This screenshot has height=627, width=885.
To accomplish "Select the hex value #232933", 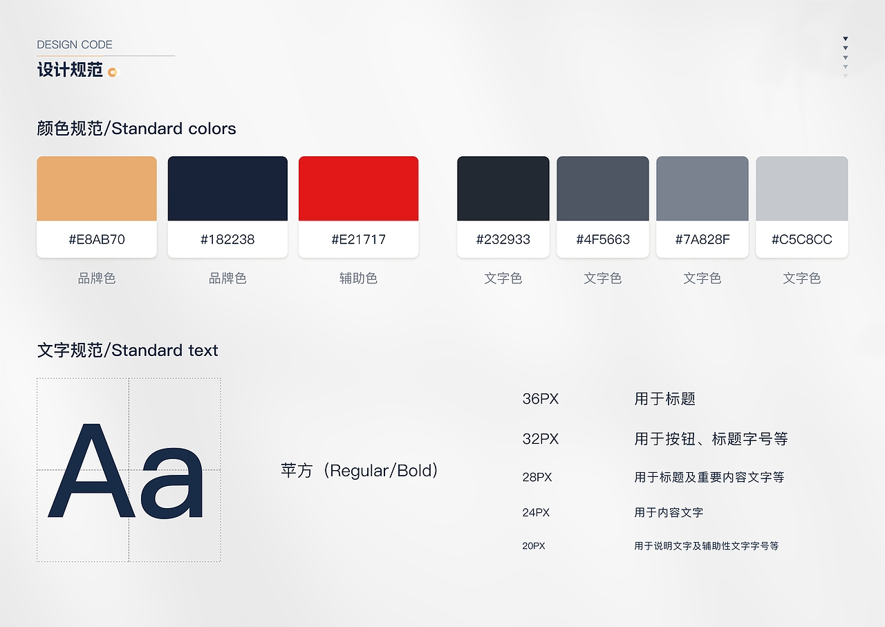I will (503, 240).
